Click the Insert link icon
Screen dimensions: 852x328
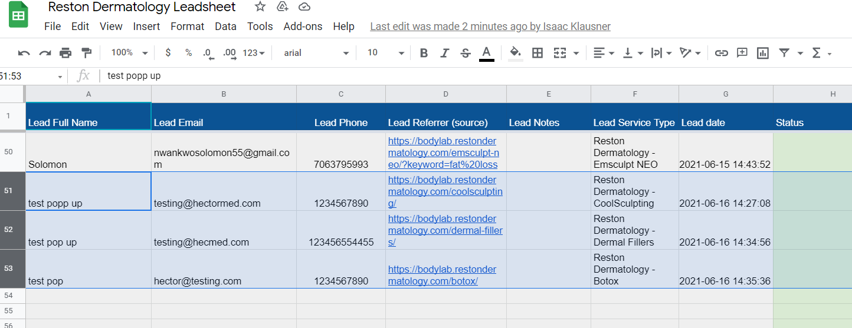coord(721,53)
